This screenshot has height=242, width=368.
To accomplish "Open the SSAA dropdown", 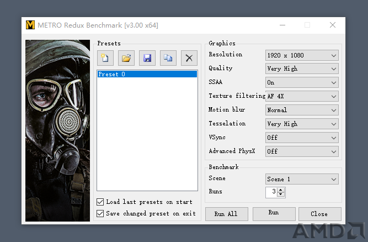I will click(x=302, y=82).
